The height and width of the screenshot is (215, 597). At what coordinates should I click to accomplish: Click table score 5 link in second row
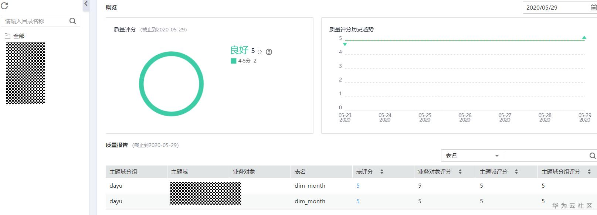tap(358, 201)
